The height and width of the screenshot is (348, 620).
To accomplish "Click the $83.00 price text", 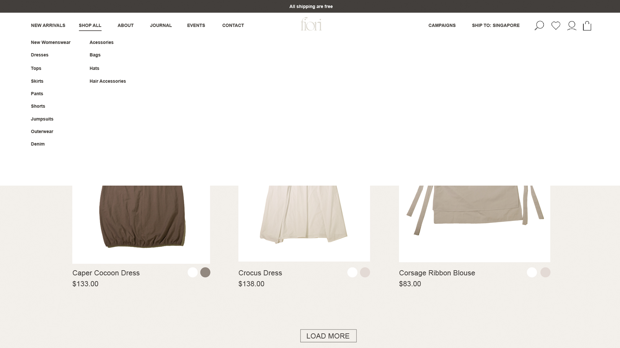I will (410, 284).
